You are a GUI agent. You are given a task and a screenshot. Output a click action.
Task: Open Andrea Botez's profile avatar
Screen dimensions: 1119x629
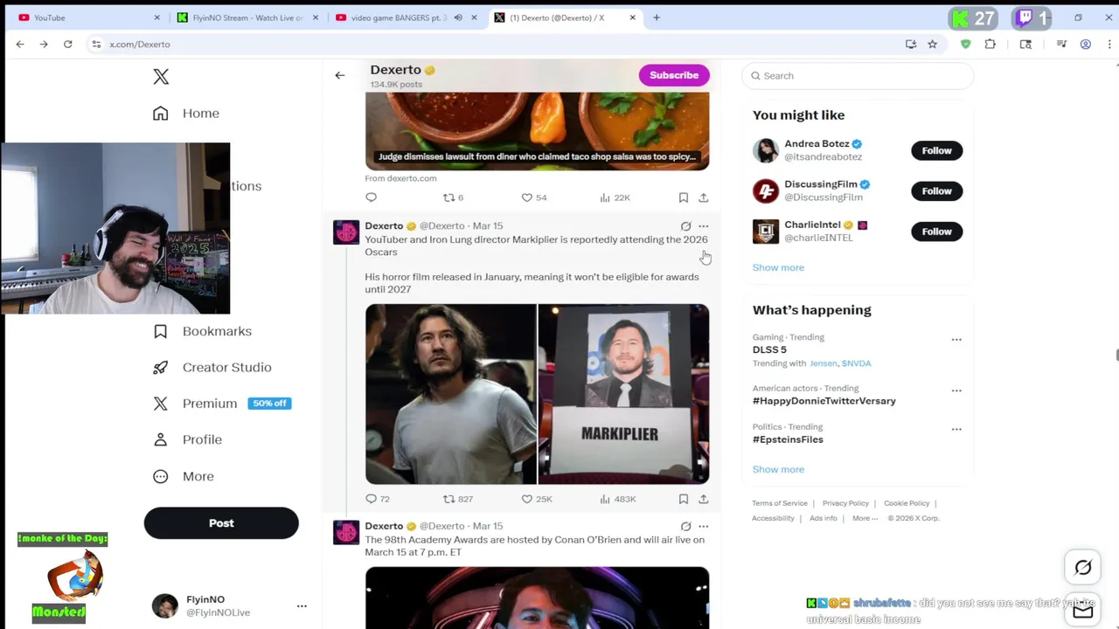tap(766, 150)
